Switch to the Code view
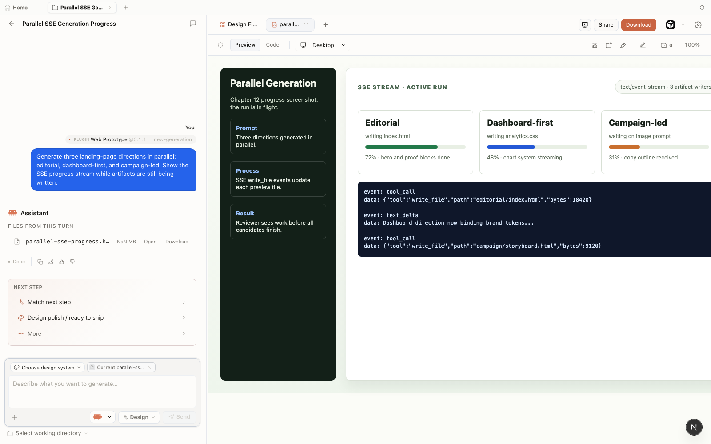 click(x=272, y=45)
